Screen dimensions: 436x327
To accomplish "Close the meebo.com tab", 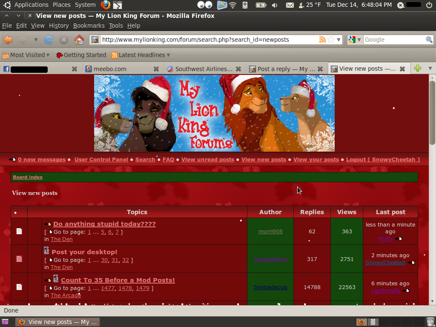I will click(156, 69).
